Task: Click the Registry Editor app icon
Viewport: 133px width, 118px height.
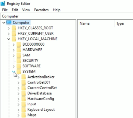Action: [x=3, y=3]
